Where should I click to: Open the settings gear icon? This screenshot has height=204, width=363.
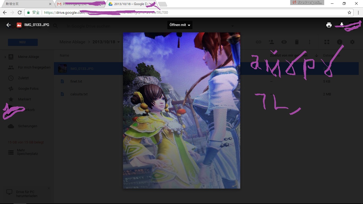(x=352, y=42)
